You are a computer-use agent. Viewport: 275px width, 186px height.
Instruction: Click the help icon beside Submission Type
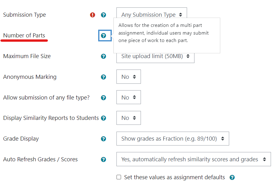click(103, 15)
